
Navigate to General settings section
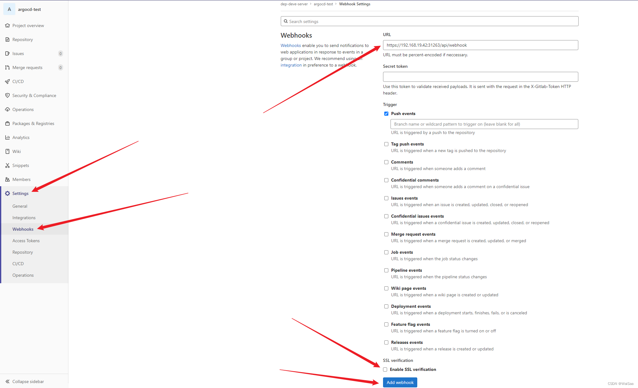(20, 206)
